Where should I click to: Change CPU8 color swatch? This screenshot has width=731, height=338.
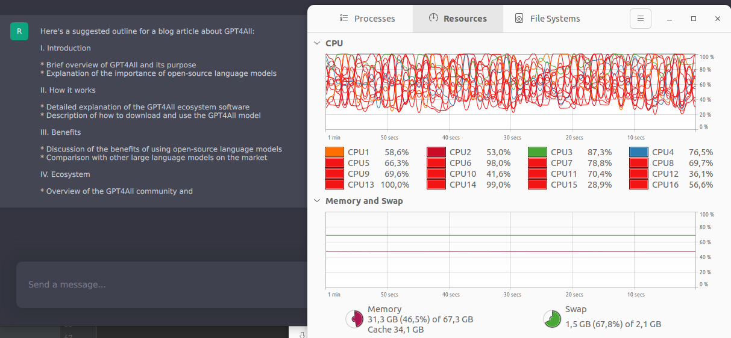[x=639, y=163]
